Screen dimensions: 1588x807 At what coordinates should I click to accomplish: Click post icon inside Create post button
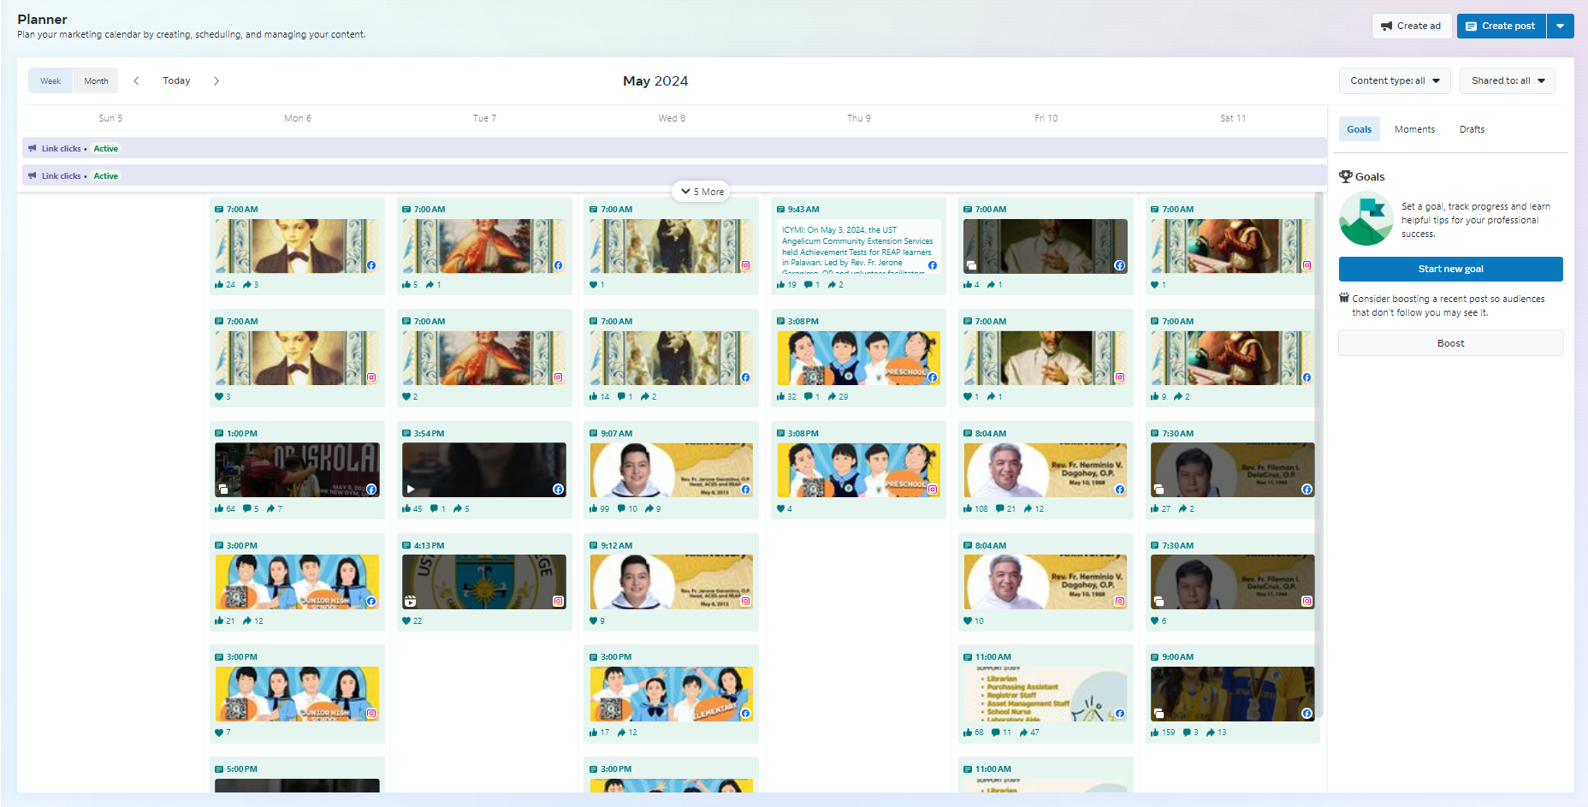1472,26
